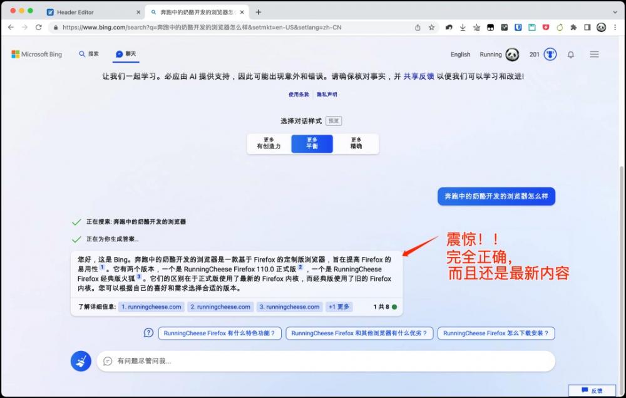Screen dimensions: 626x398
Task: Close the active Bing search tab
Action: 242,13
